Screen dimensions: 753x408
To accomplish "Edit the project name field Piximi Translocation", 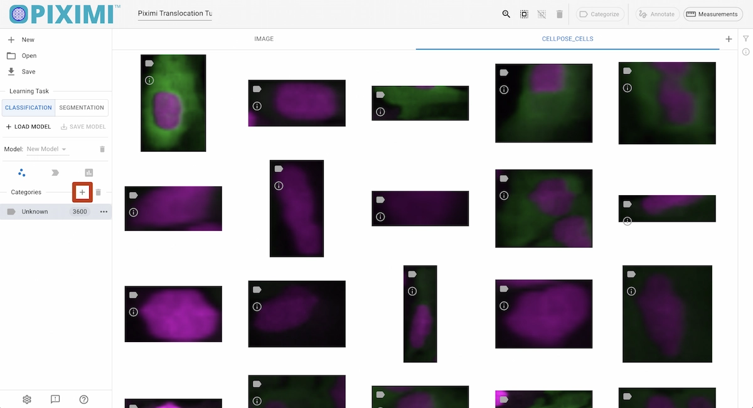I will (x=175, y=14).
